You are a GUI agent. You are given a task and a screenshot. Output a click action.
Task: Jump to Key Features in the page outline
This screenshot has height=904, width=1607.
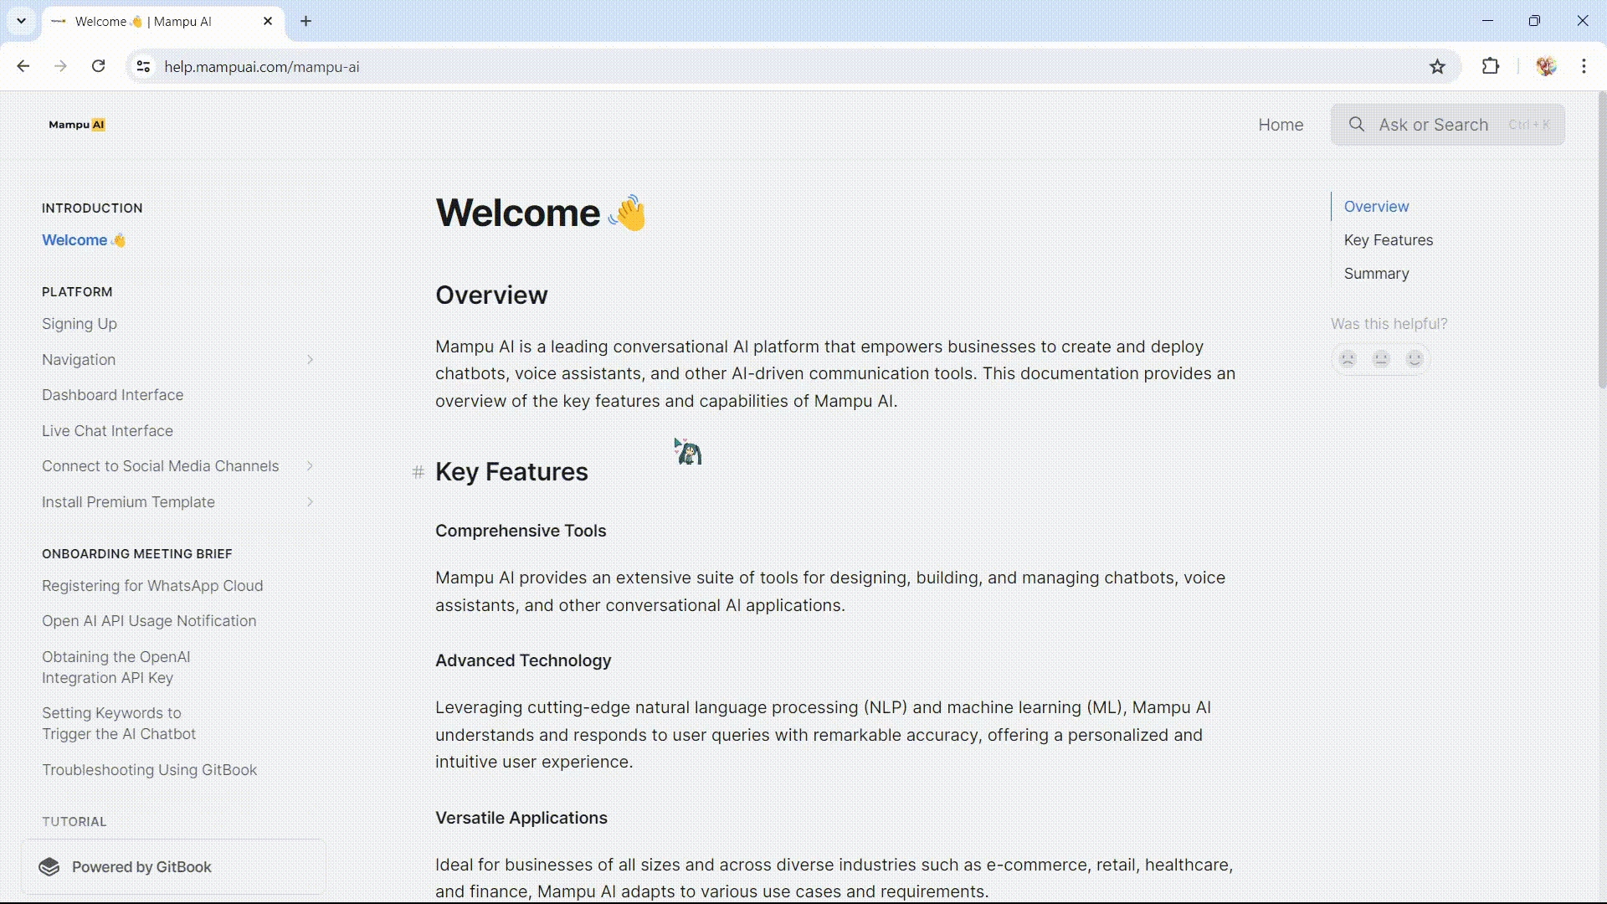pos(1388,240)
